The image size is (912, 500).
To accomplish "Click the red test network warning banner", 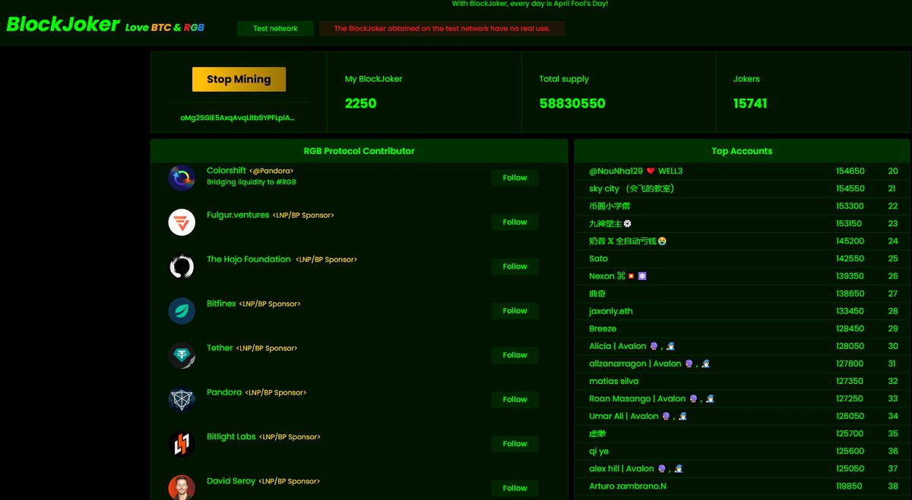I will [x=442, y=29].
